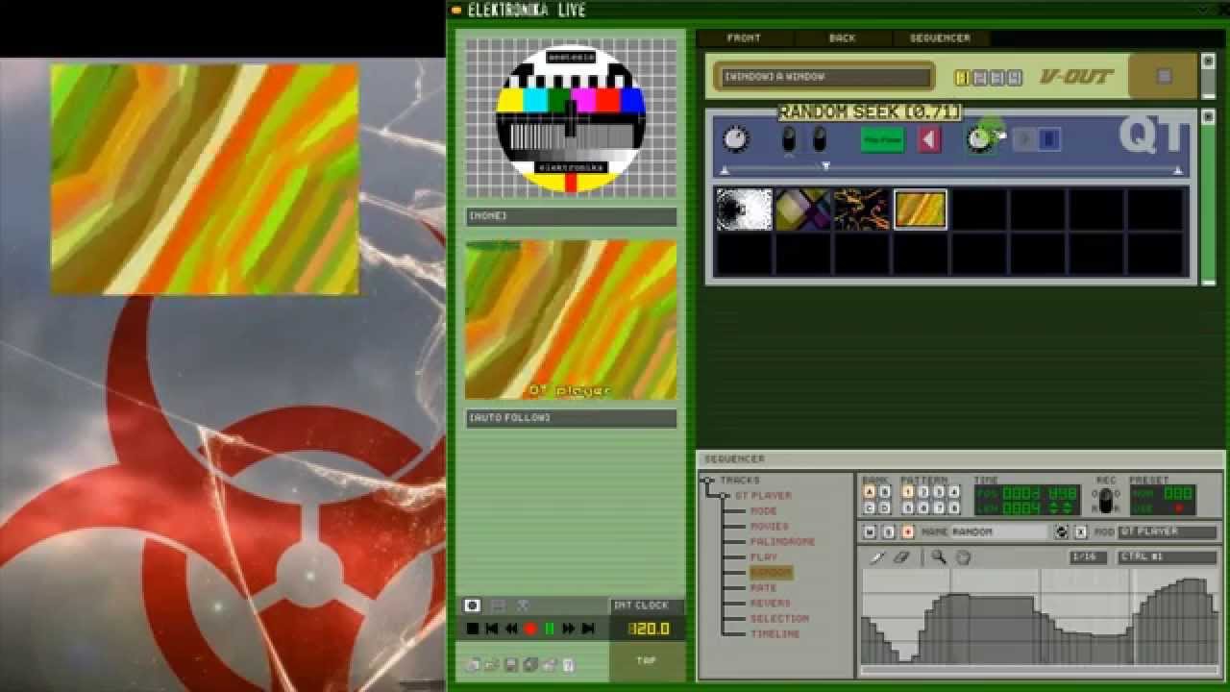
Task: Open the CTRL #1 controller dropdown
Action: point(1168,557)
